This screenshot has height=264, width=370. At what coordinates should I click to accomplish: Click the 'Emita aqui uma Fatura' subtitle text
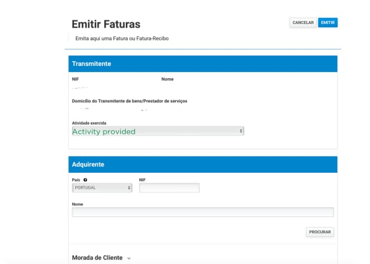click(x=121, y=38)
